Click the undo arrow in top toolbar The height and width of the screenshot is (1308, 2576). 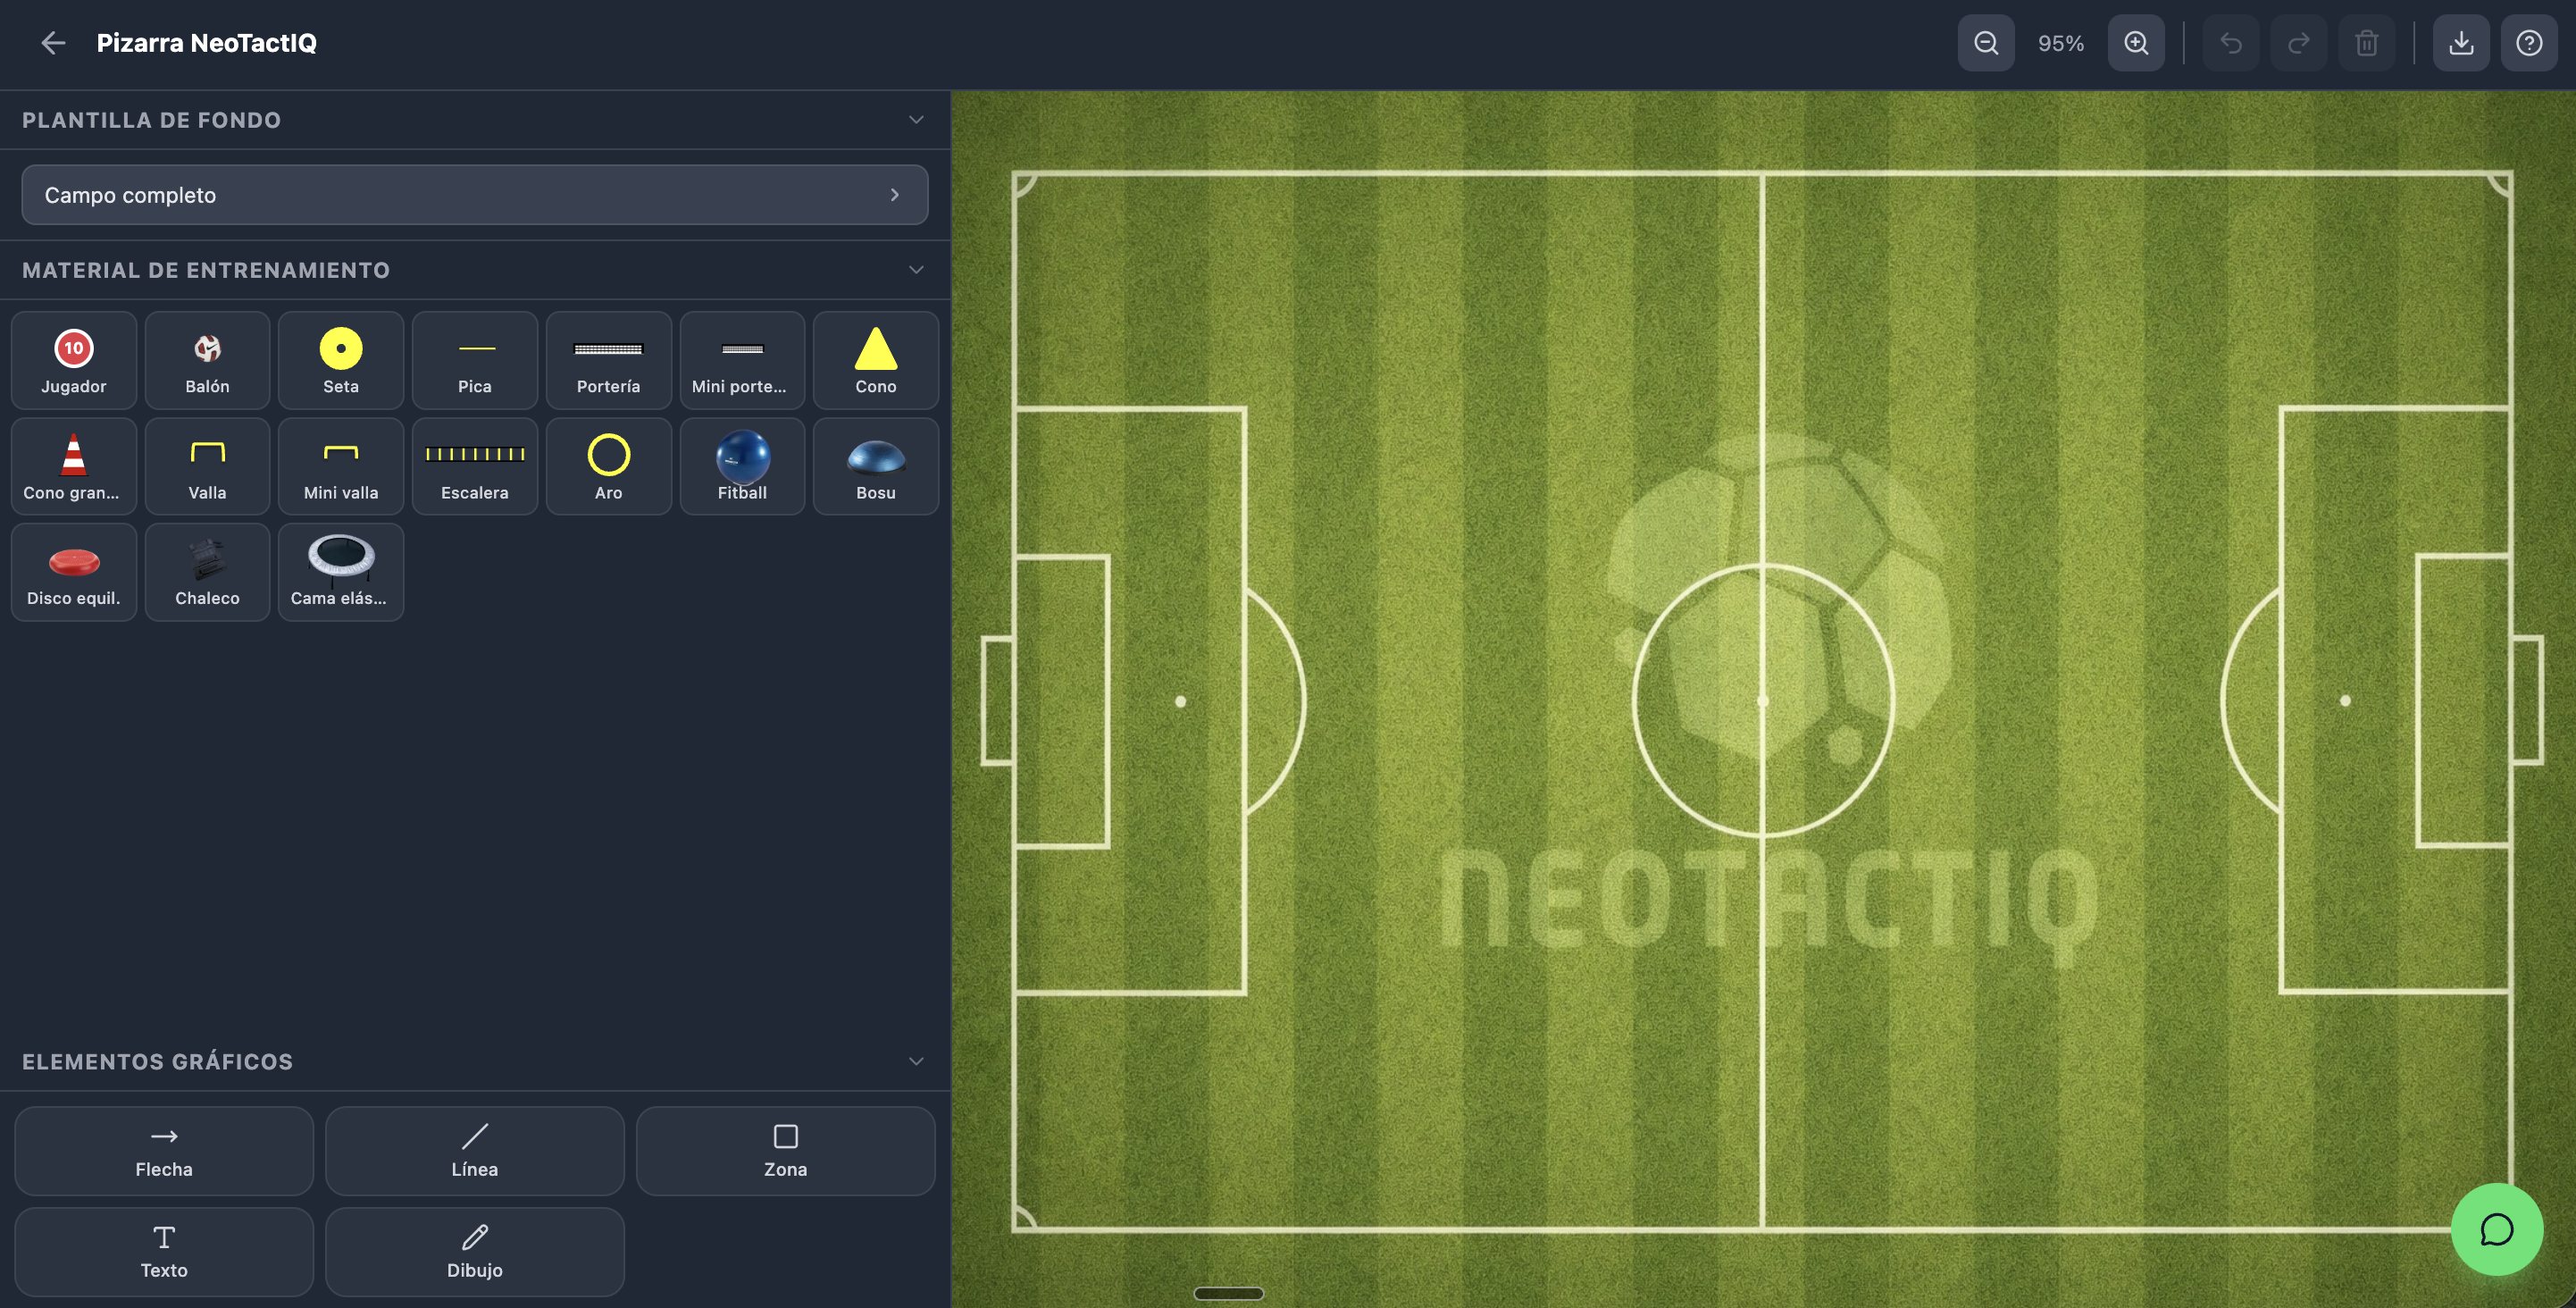(2231, 43)
